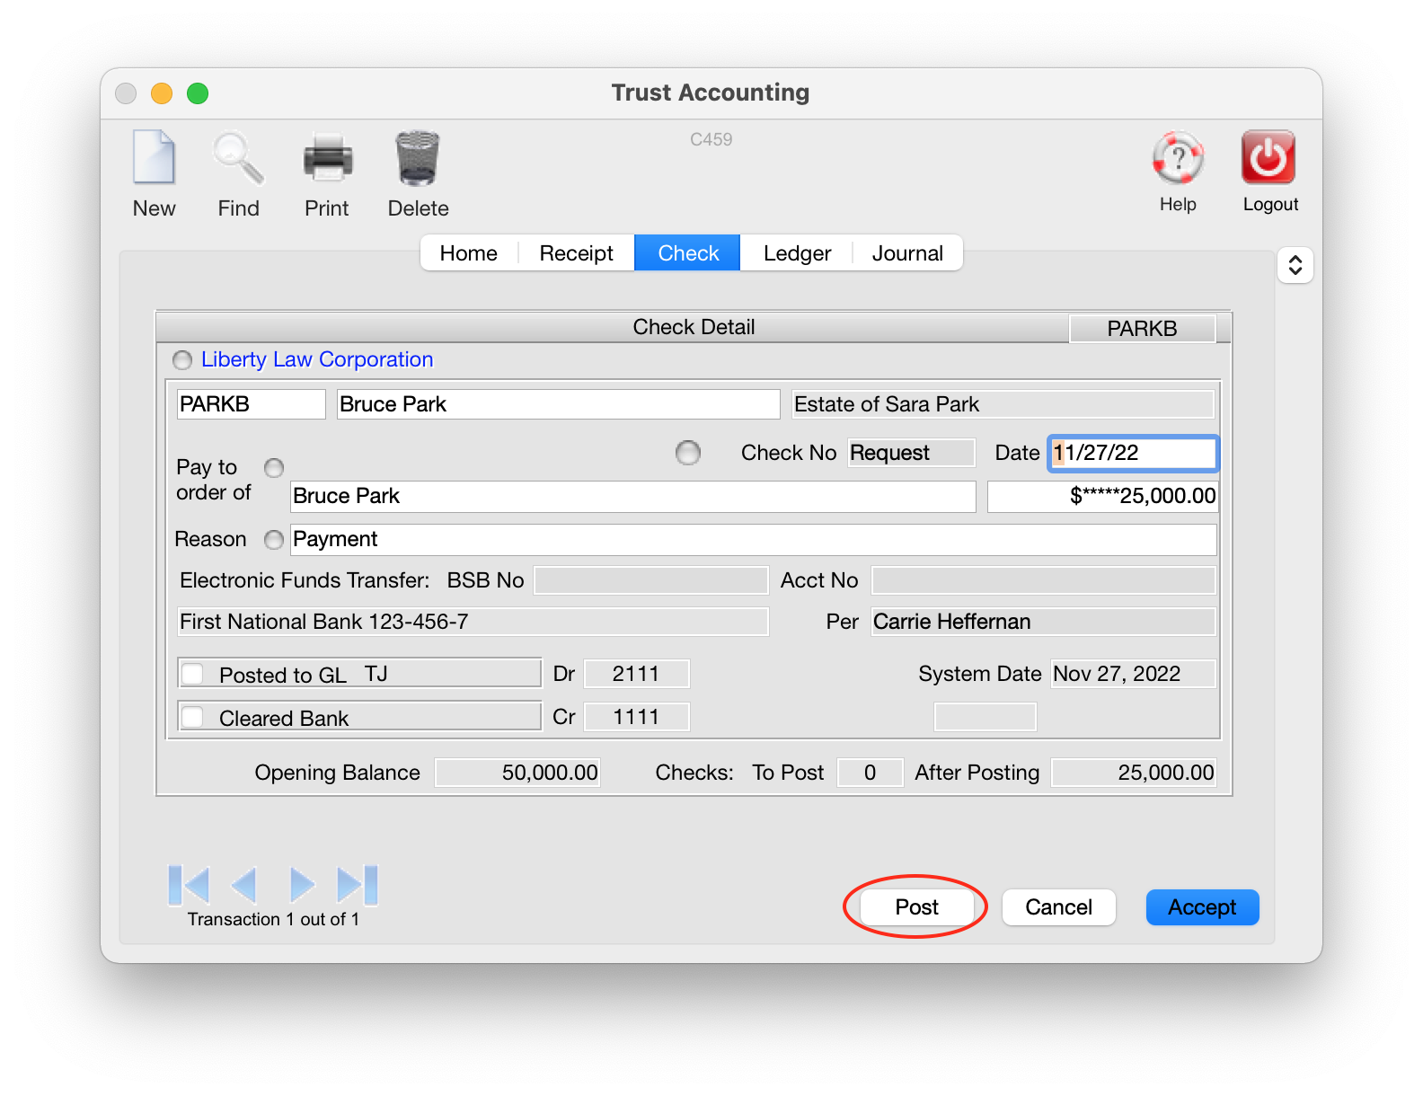1423x1096 pixels.
Task: Click the Post button
Action: [x=916, y=907]
